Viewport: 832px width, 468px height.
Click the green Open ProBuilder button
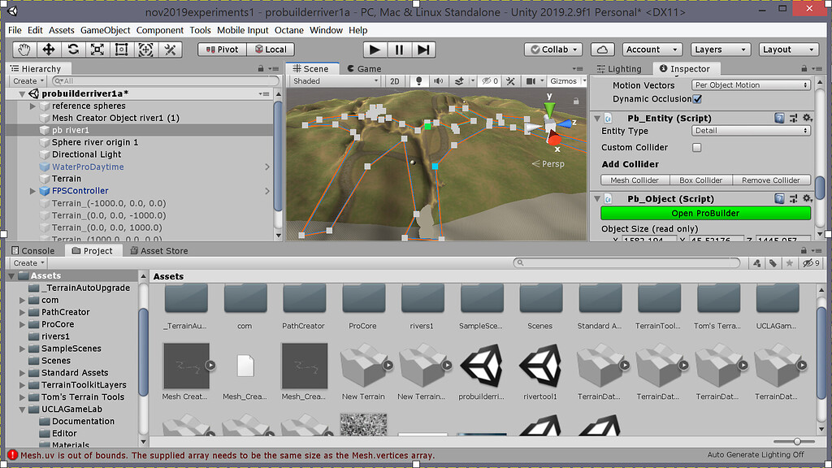(707, 212)
